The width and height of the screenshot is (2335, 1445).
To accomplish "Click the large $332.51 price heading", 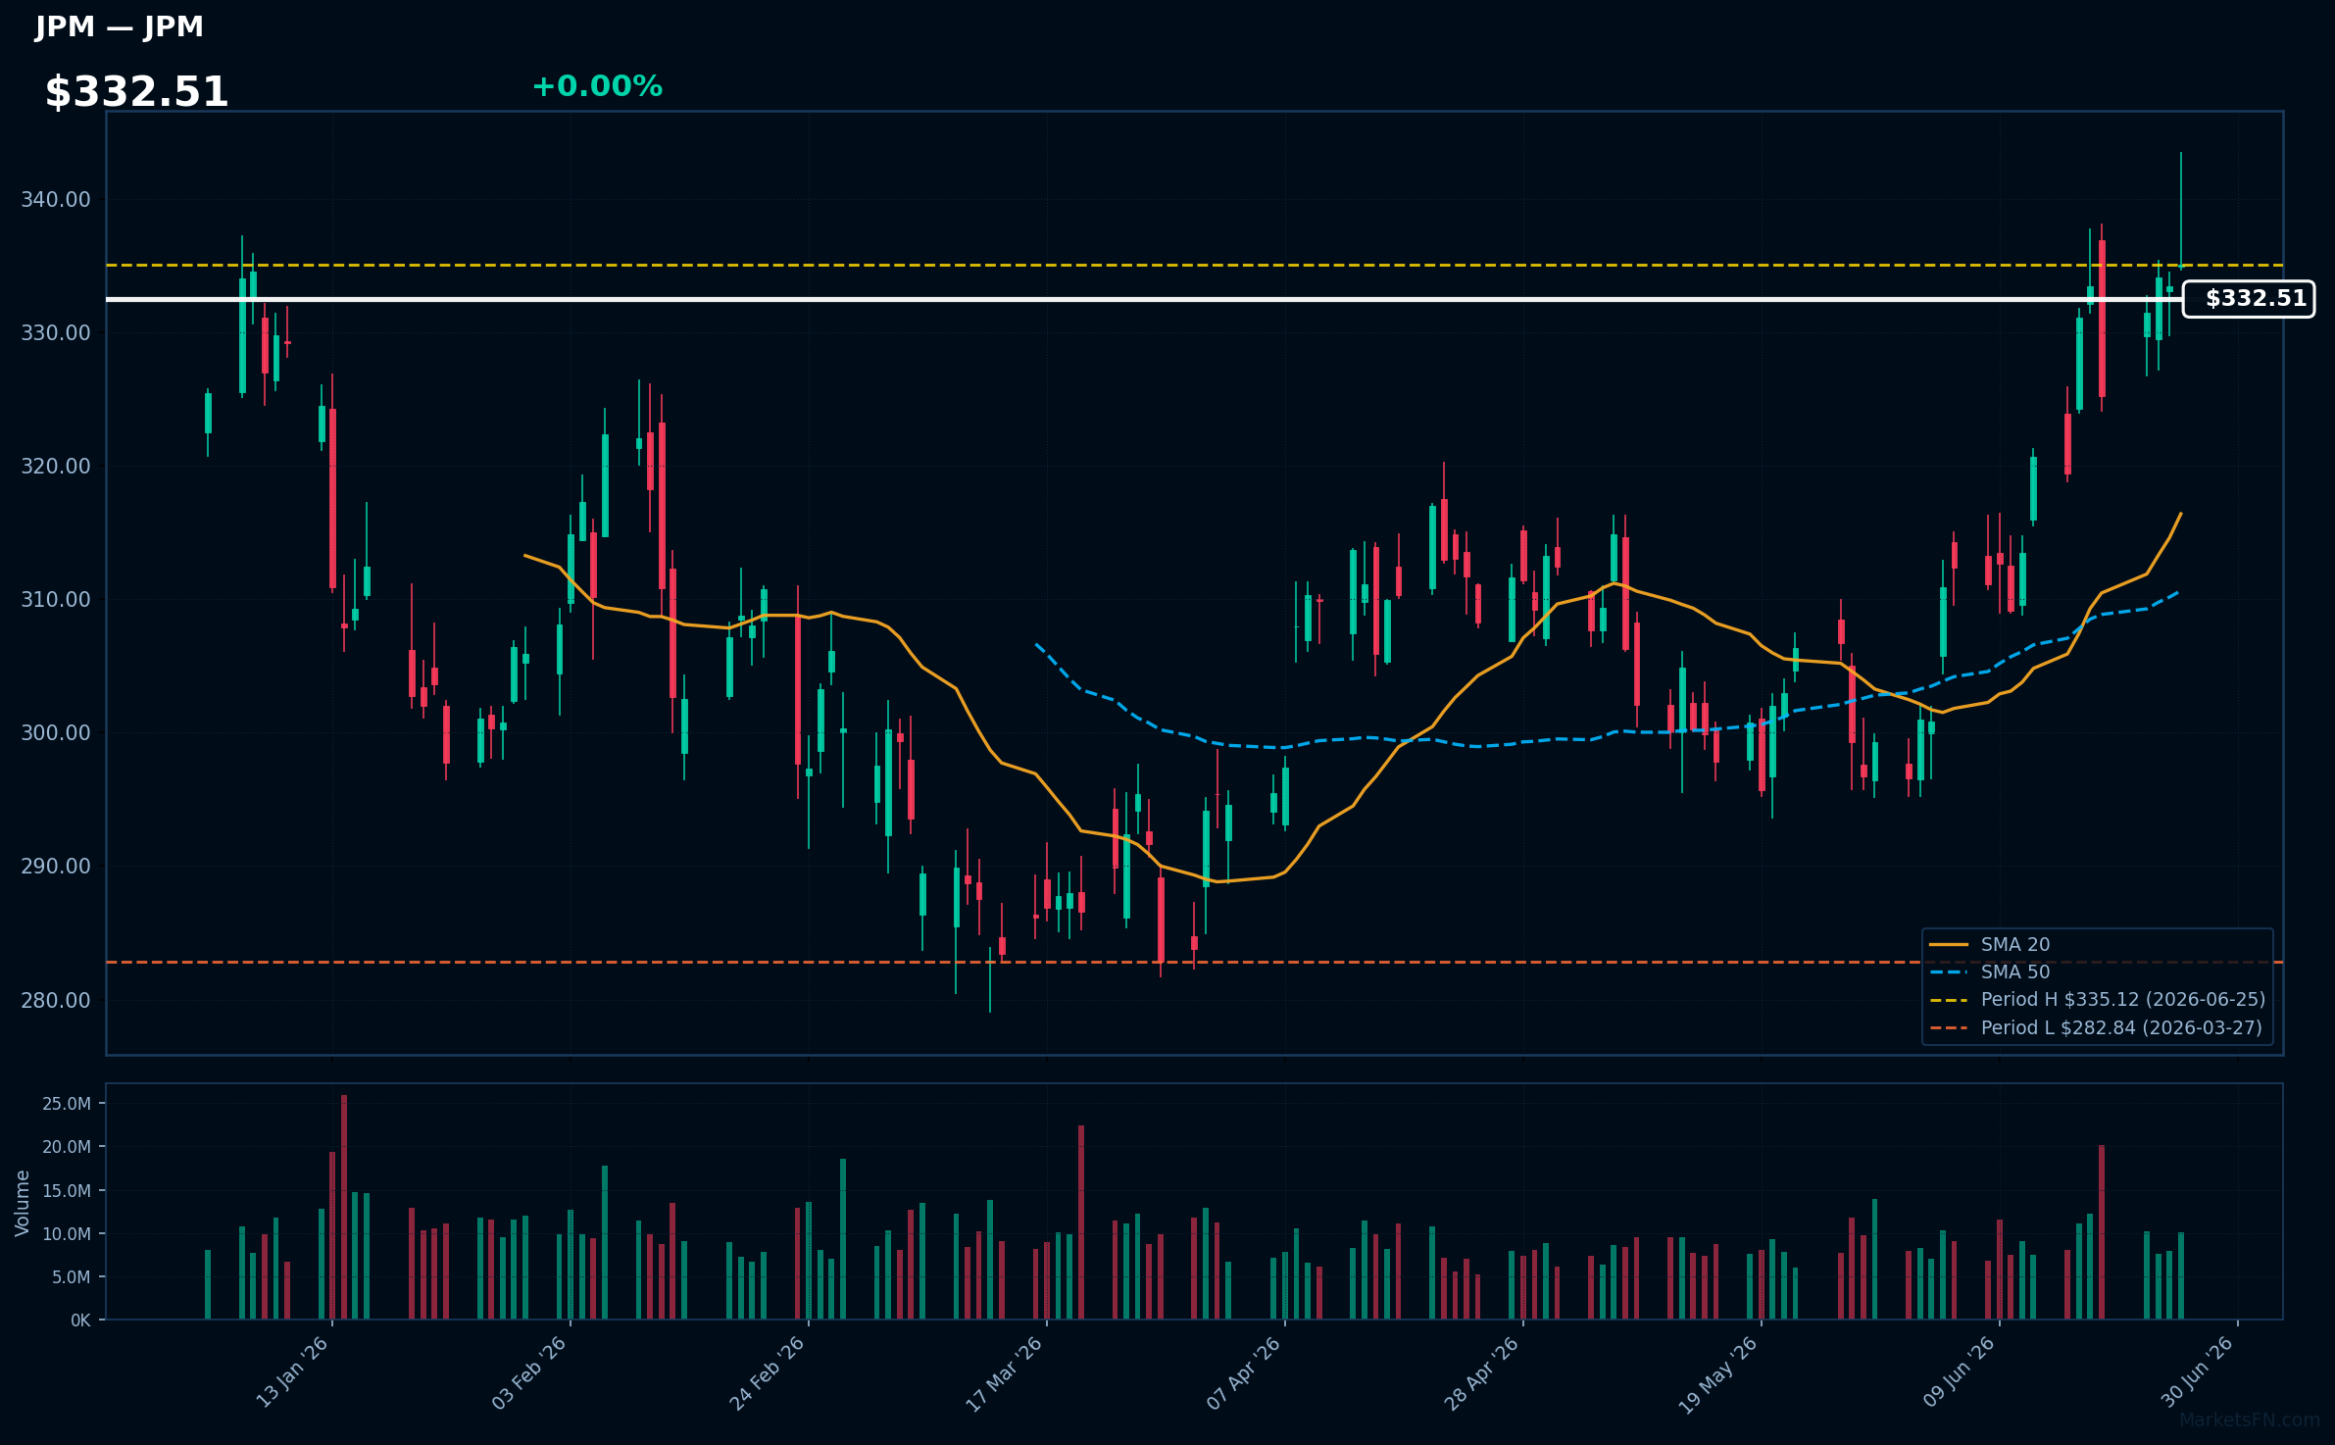I will 136,92.
